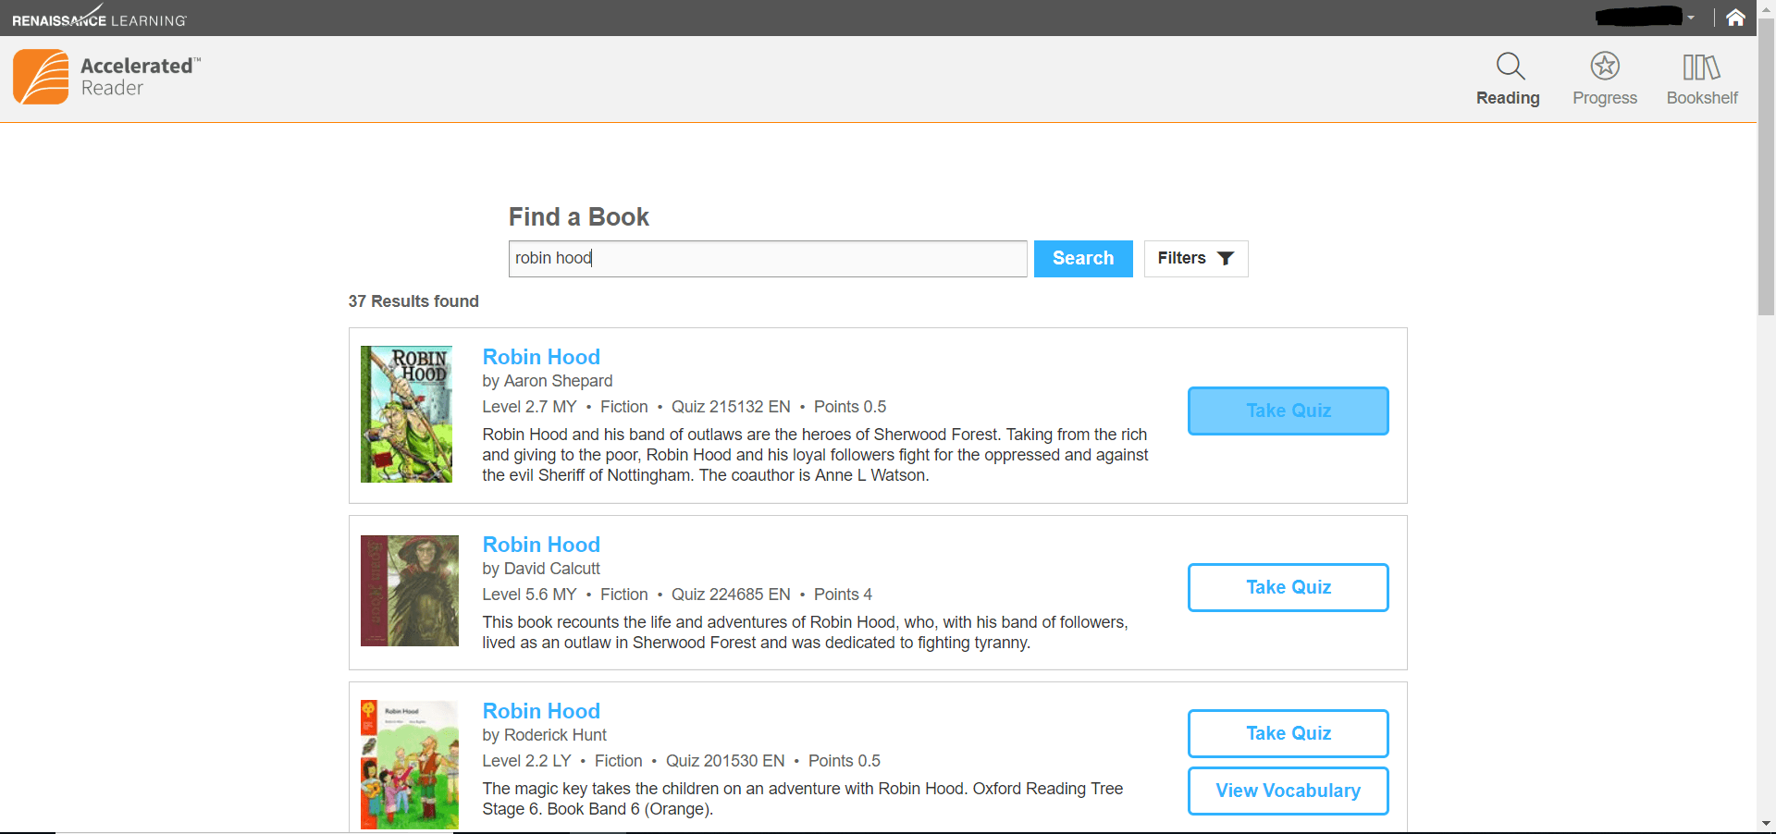Take Quiz for Aaron Shepard's Robin Hood
Image resolution: width=1776 pixels, height=834 pixels.
click(x=1289, y=411)
